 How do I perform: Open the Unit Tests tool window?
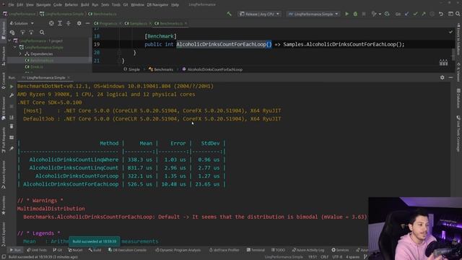(37, 250)
